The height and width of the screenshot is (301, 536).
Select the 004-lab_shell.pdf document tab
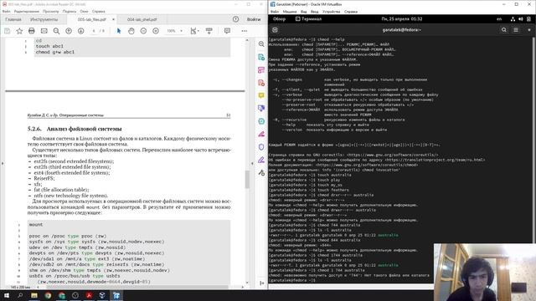point(142,19)
